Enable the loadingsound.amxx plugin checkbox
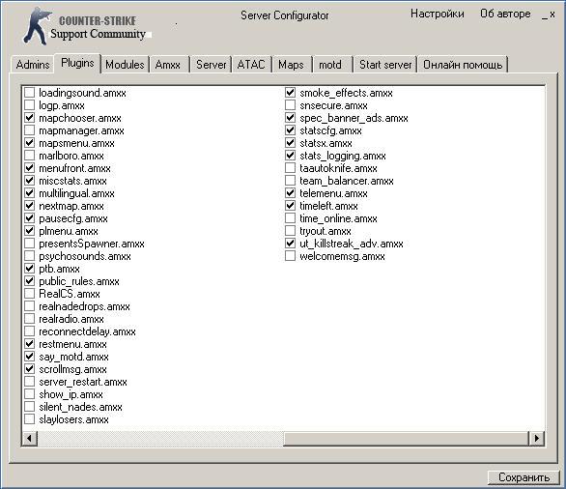This screenshot has height=489, width=566. [29, 93]
